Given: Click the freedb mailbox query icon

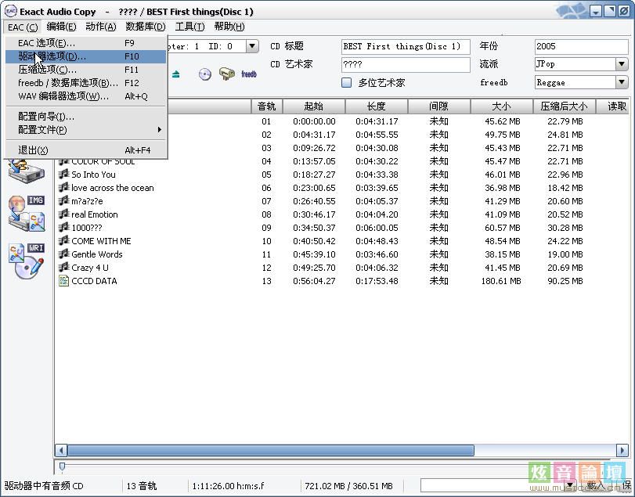Looking at the screenshot, I should click(x=227, y=74).
